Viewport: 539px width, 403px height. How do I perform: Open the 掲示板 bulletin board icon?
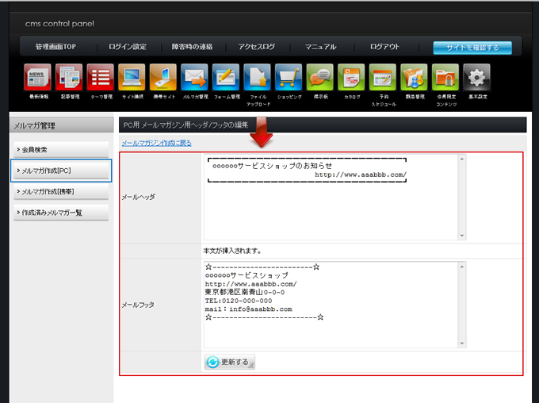320,78
